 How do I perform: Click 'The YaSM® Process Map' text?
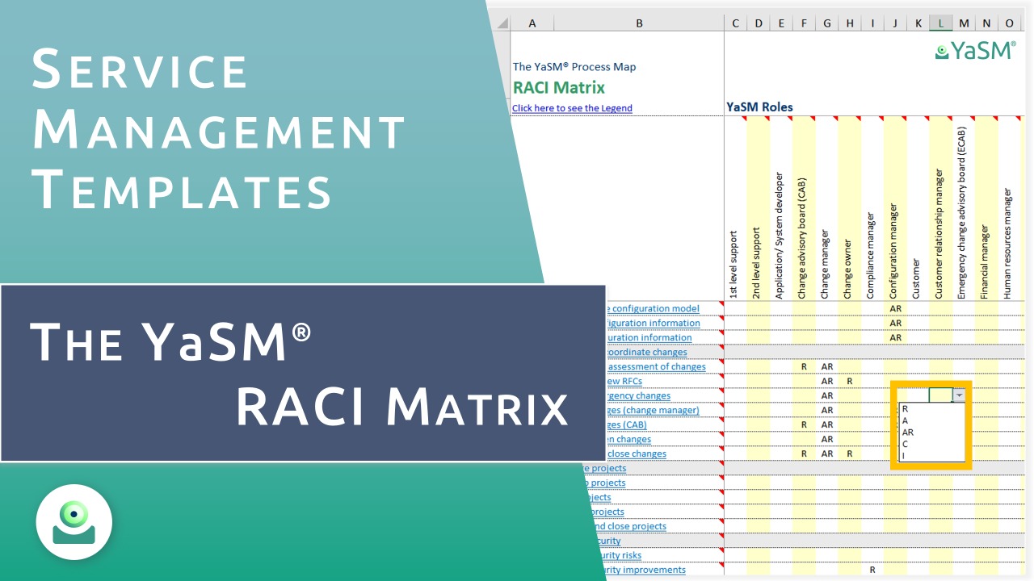574,67
